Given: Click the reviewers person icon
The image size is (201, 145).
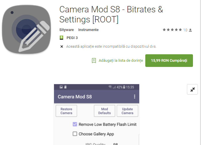Looking at the screenshot, I should click(190, 30).
